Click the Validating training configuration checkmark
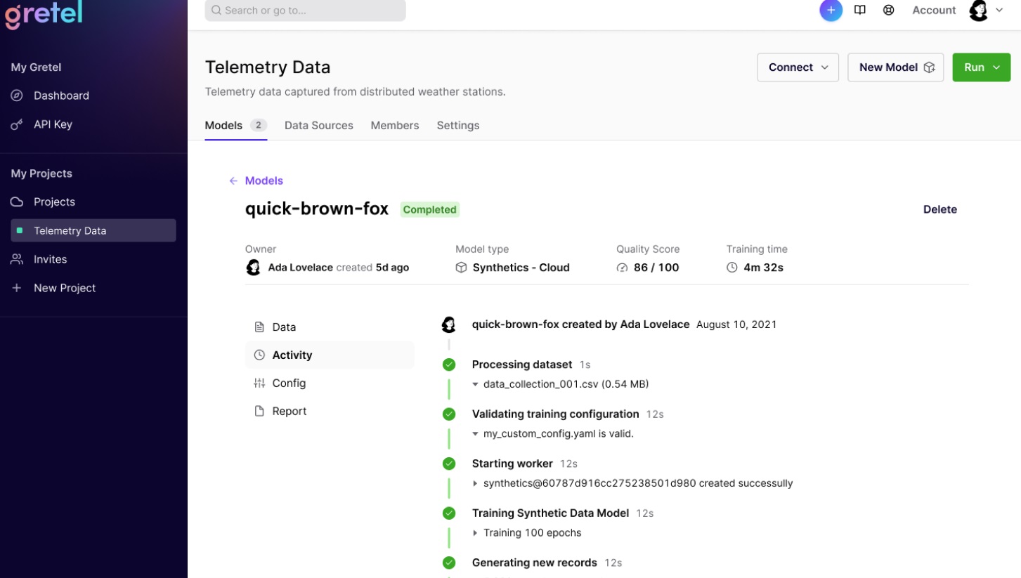This screenshot has height=578, width=1021. pos(449,414)
